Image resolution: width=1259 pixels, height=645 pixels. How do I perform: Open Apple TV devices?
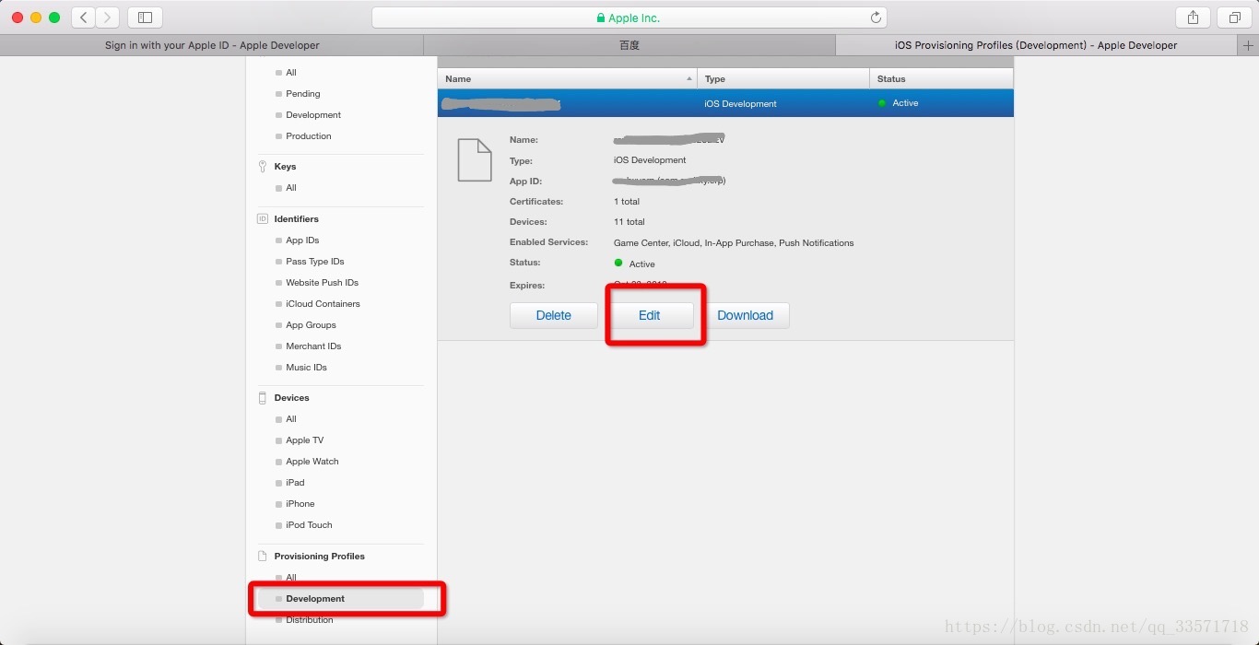tap(305, 440)
